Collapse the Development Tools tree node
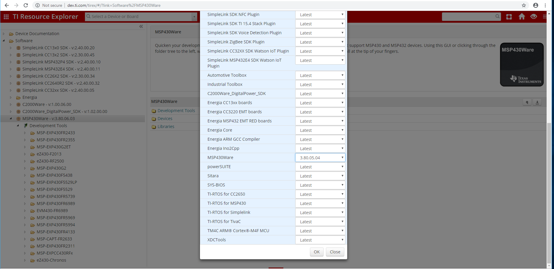Viewport: 554px width, 269px height. (x=18, y=126)
